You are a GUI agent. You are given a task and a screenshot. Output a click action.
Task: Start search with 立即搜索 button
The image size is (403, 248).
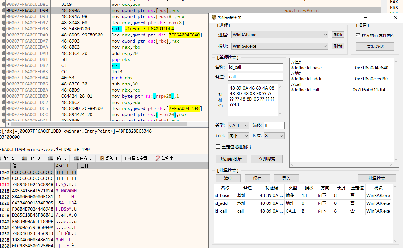click(267, 159)
